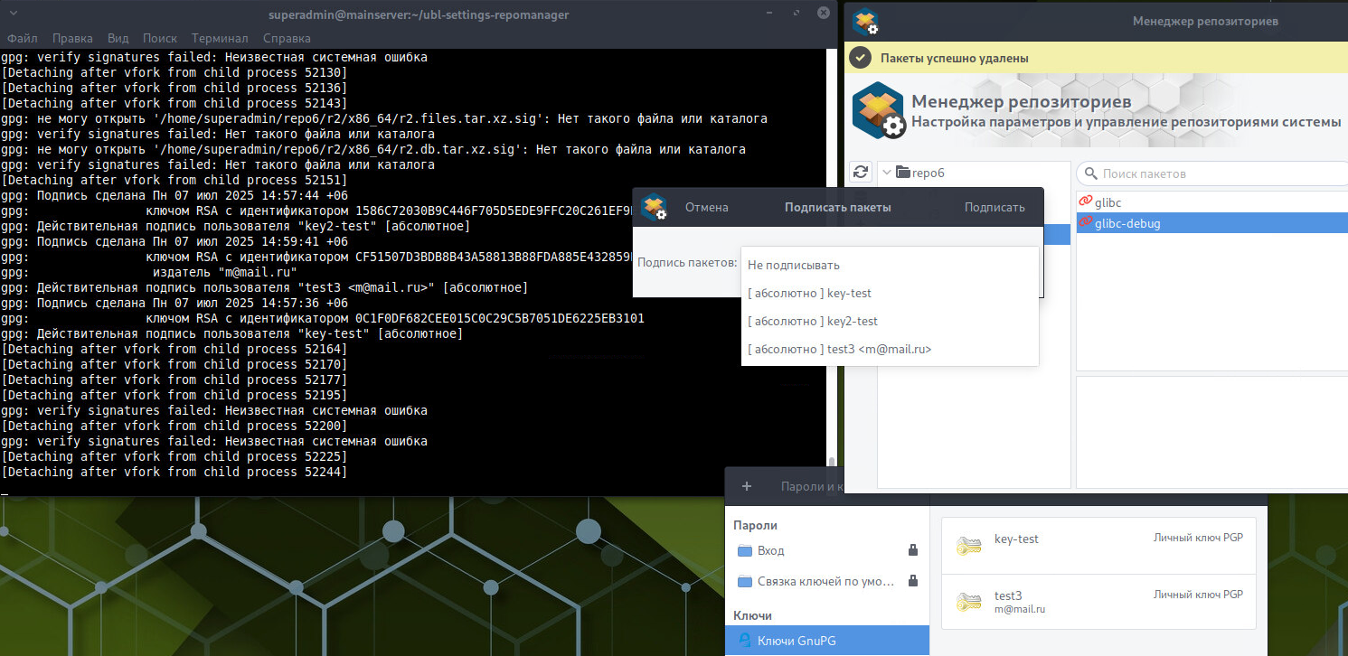The width and height of the screenshot is (1348, 656).
Task: Click the refresh repositories icon
Action: [x=862, y=173]
